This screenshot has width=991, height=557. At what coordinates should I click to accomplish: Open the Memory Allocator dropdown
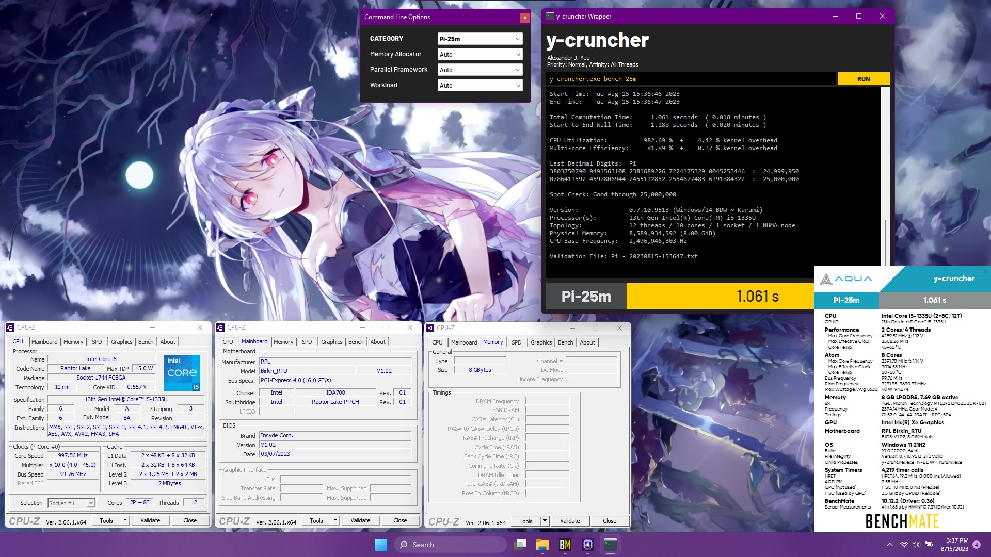pyautogui.click(x=480, y=54)
